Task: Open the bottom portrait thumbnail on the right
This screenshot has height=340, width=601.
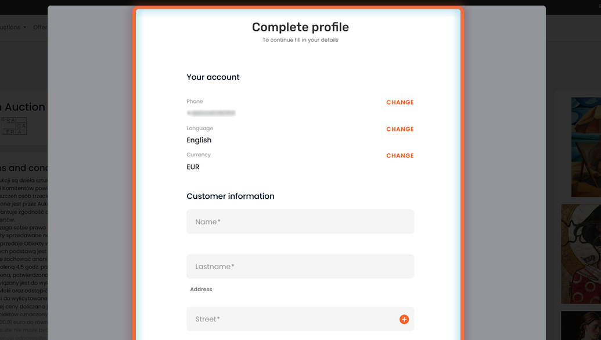Action: tap(581, 325)
